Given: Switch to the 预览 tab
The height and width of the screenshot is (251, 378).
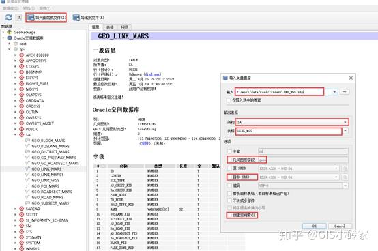Looking at the screenshot, I should pos(124,27).
